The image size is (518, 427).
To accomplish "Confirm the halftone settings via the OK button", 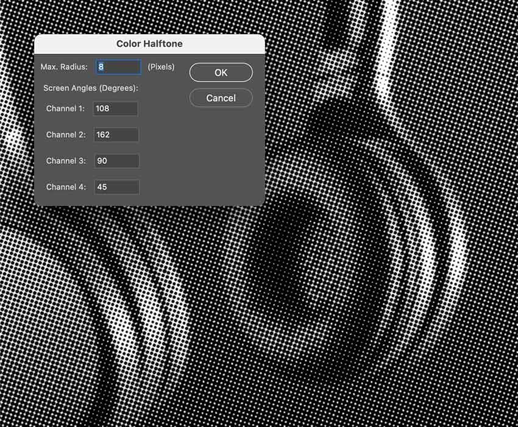I will point(221,72).
